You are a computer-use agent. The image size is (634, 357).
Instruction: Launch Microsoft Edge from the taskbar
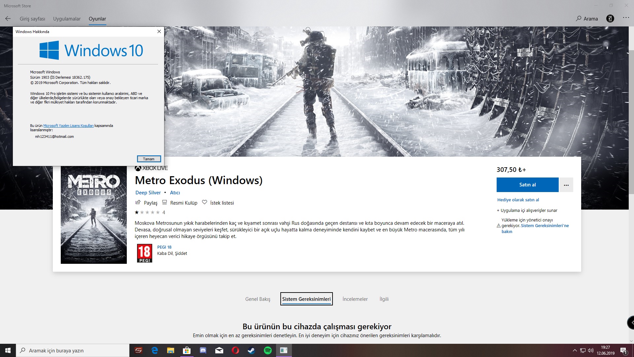(x=155, y=350)
